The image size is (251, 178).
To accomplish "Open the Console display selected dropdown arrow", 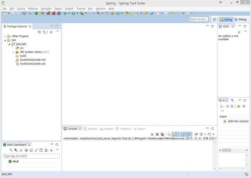I will [205, 134].
